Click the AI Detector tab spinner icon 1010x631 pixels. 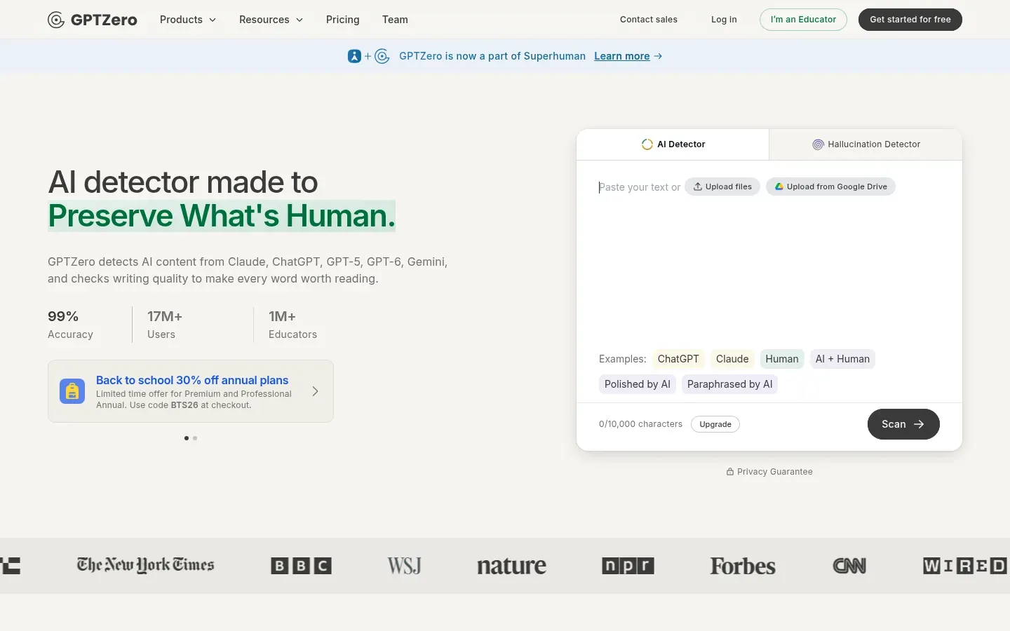click(x=647, y=144)
